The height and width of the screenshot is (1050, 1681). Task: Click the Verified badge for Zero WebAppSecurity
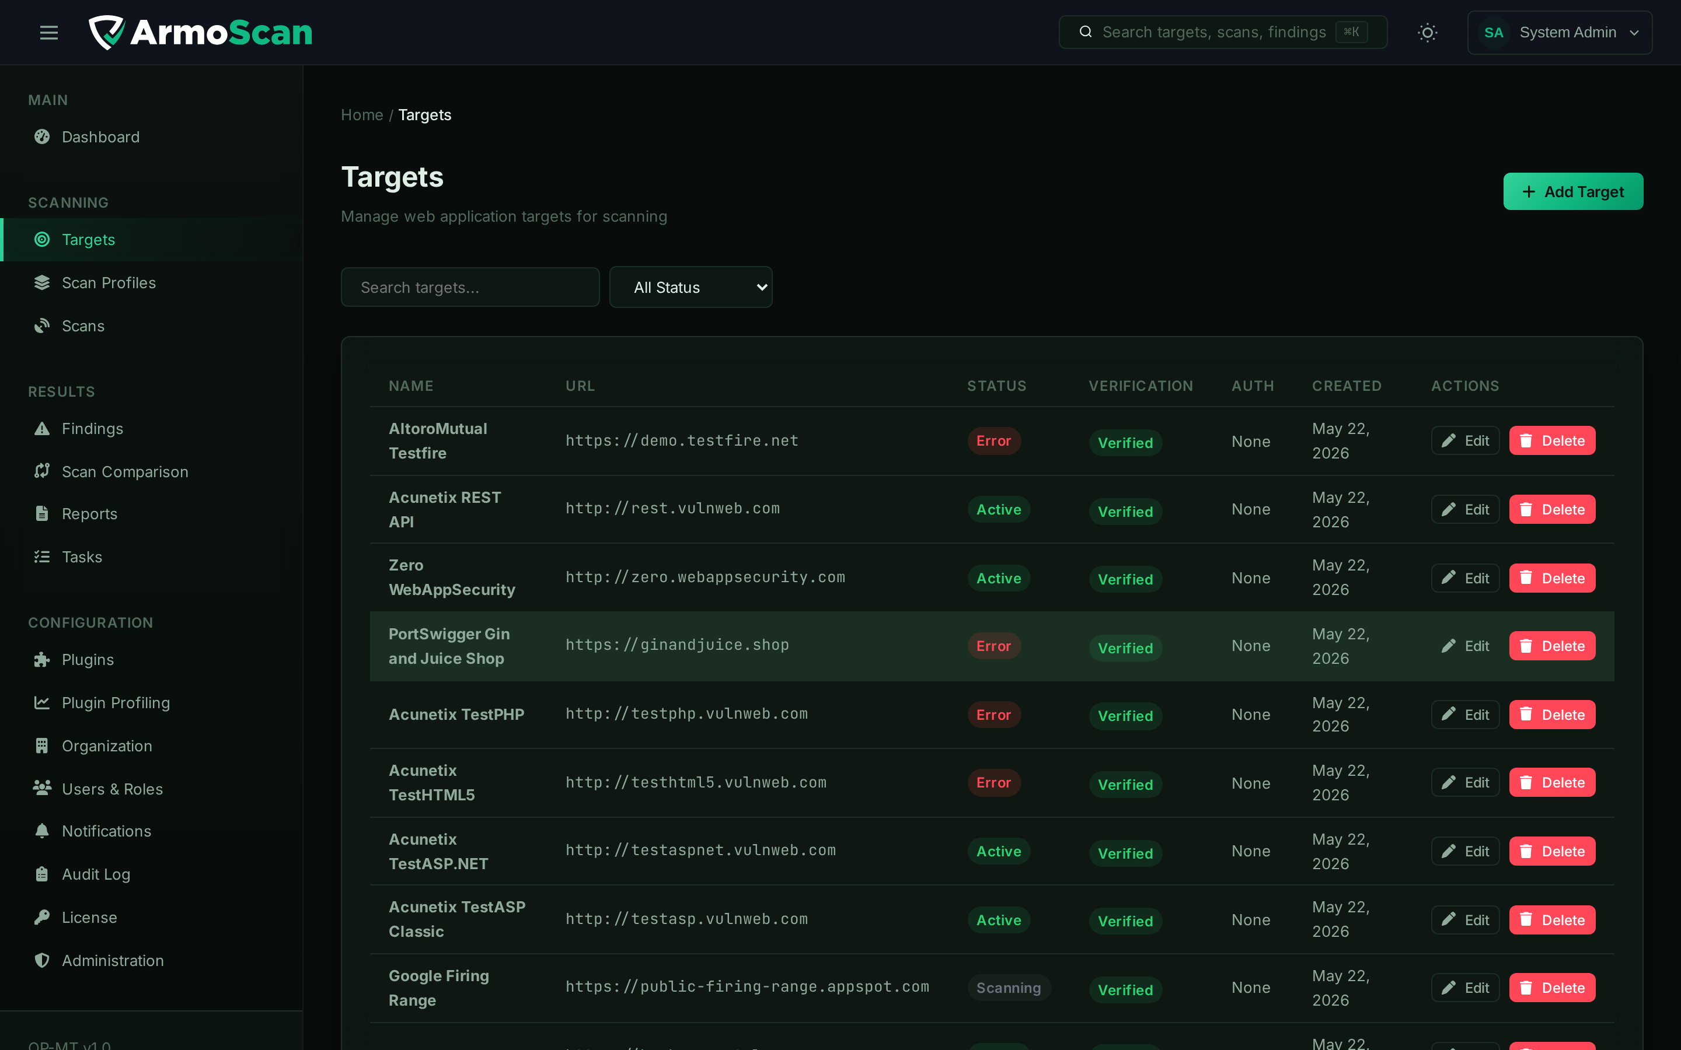point(1125,580)
